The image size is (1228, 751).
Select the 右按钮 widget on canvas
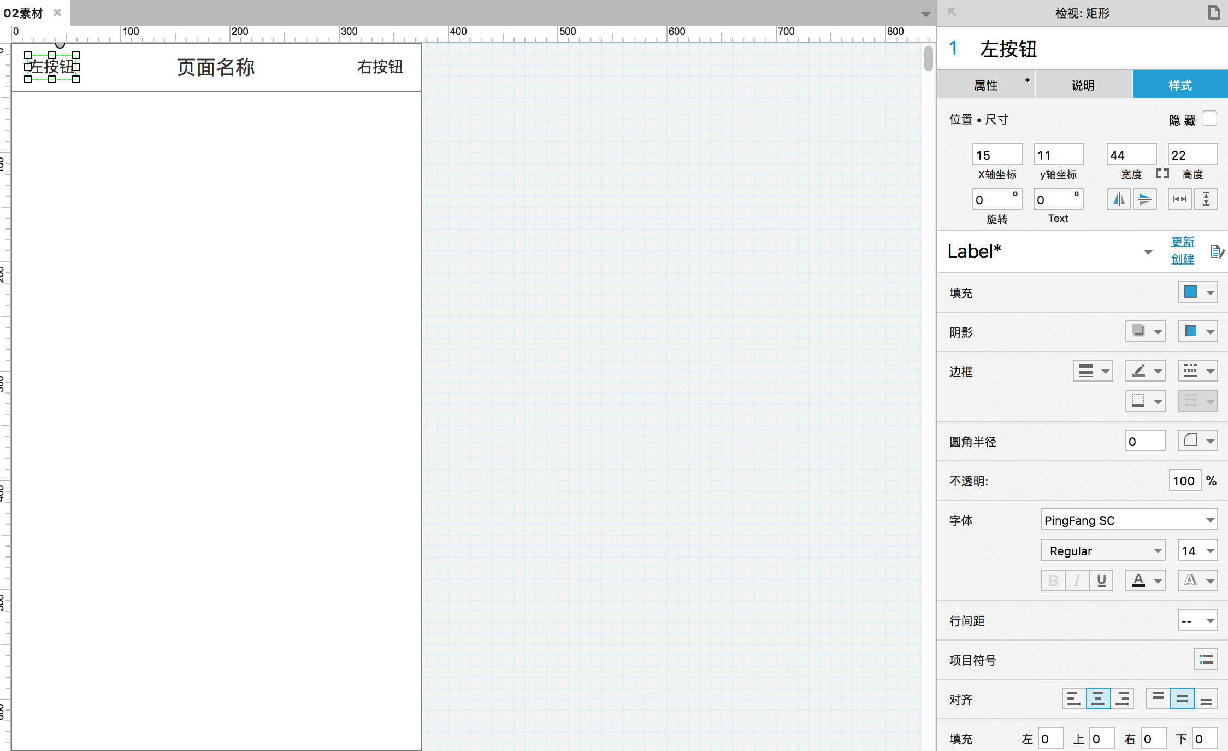click(x=380, y=67)
